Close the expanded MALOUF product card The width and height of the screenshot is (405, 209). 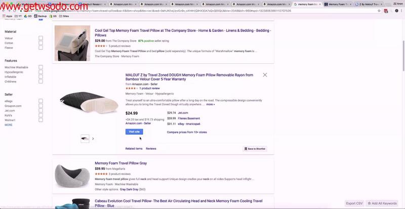265,75
